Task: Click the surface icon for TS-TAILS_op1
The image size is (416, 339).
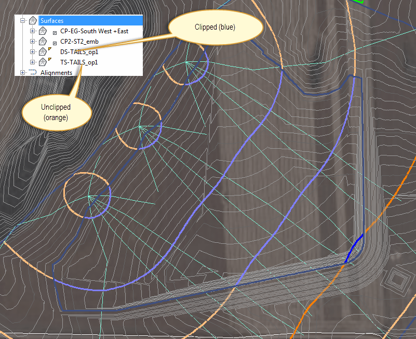Action: [x=44, y=61]
